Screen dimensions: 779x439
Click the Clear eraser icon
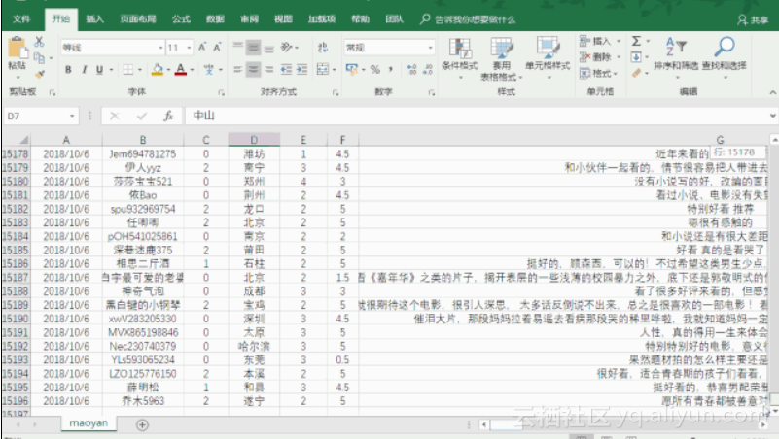pos(636,74)
